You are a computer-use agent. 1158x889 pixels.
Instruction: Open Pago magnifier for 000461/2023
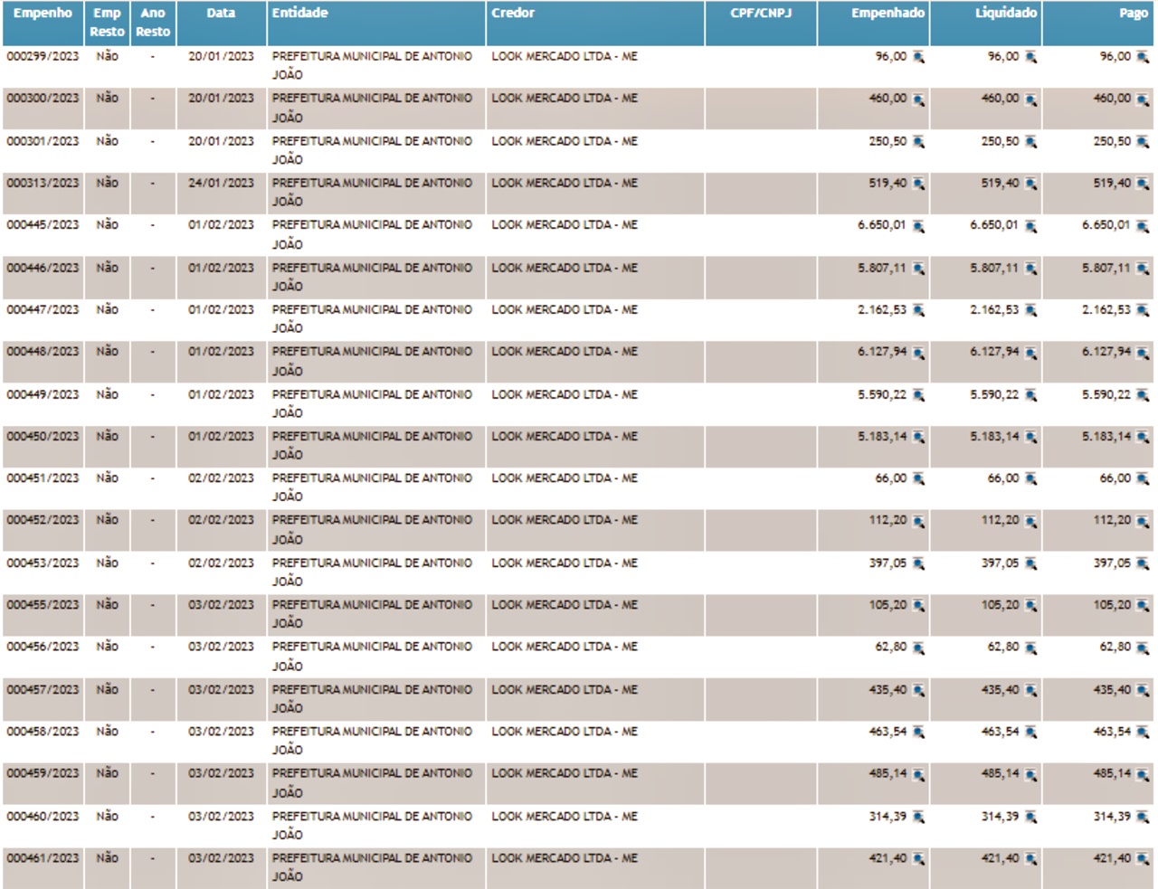tap(1143, 859)
